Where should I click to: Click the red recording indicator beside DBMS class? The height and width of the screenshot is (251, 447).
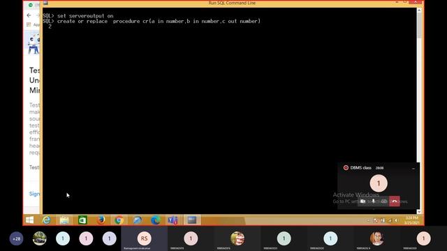click(x=346, y=167)
